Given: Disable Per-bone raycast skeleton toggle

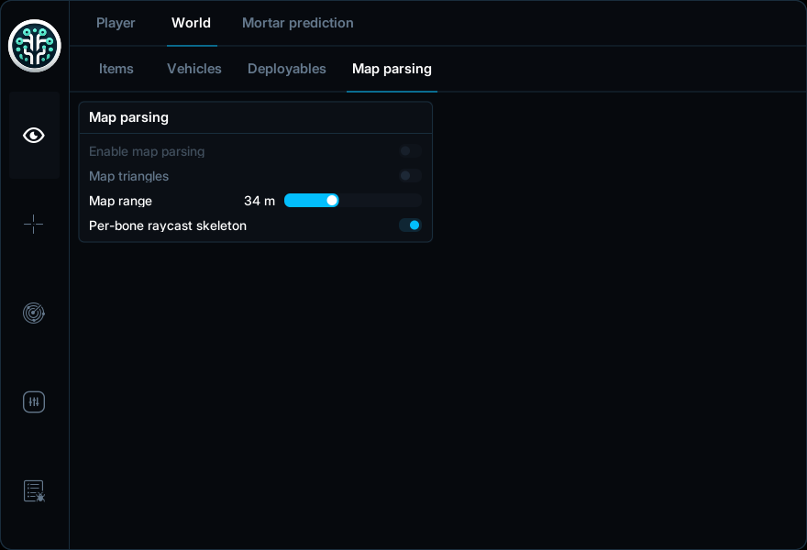Looking at the screenshot, I should (x=410, y=225).
